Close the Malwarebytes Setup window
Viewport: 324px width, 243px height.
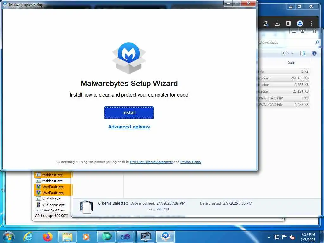tap(249, 3)
